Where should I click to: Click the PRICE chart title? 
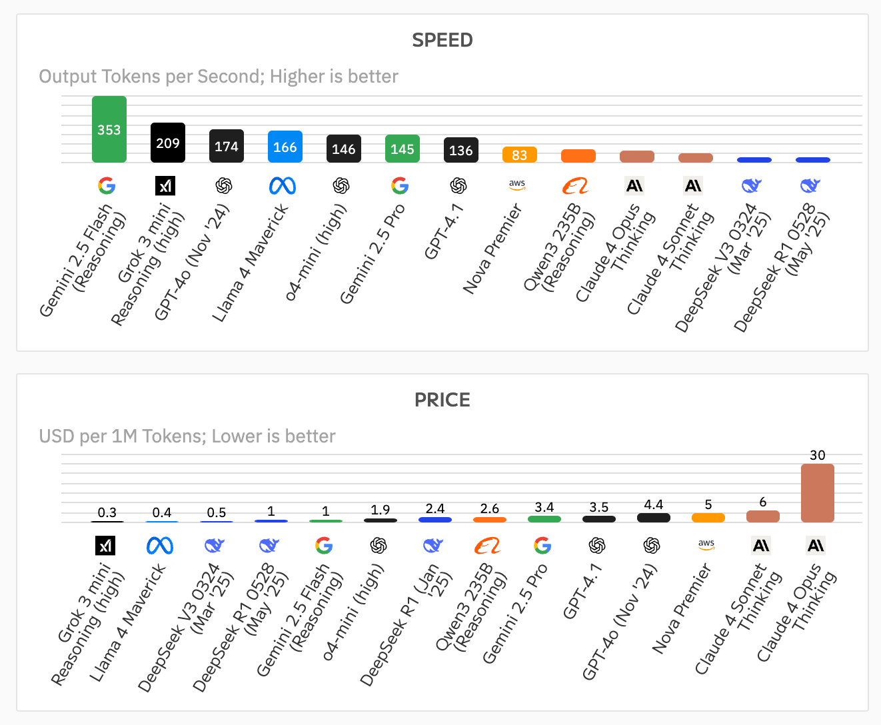point(442,400)
